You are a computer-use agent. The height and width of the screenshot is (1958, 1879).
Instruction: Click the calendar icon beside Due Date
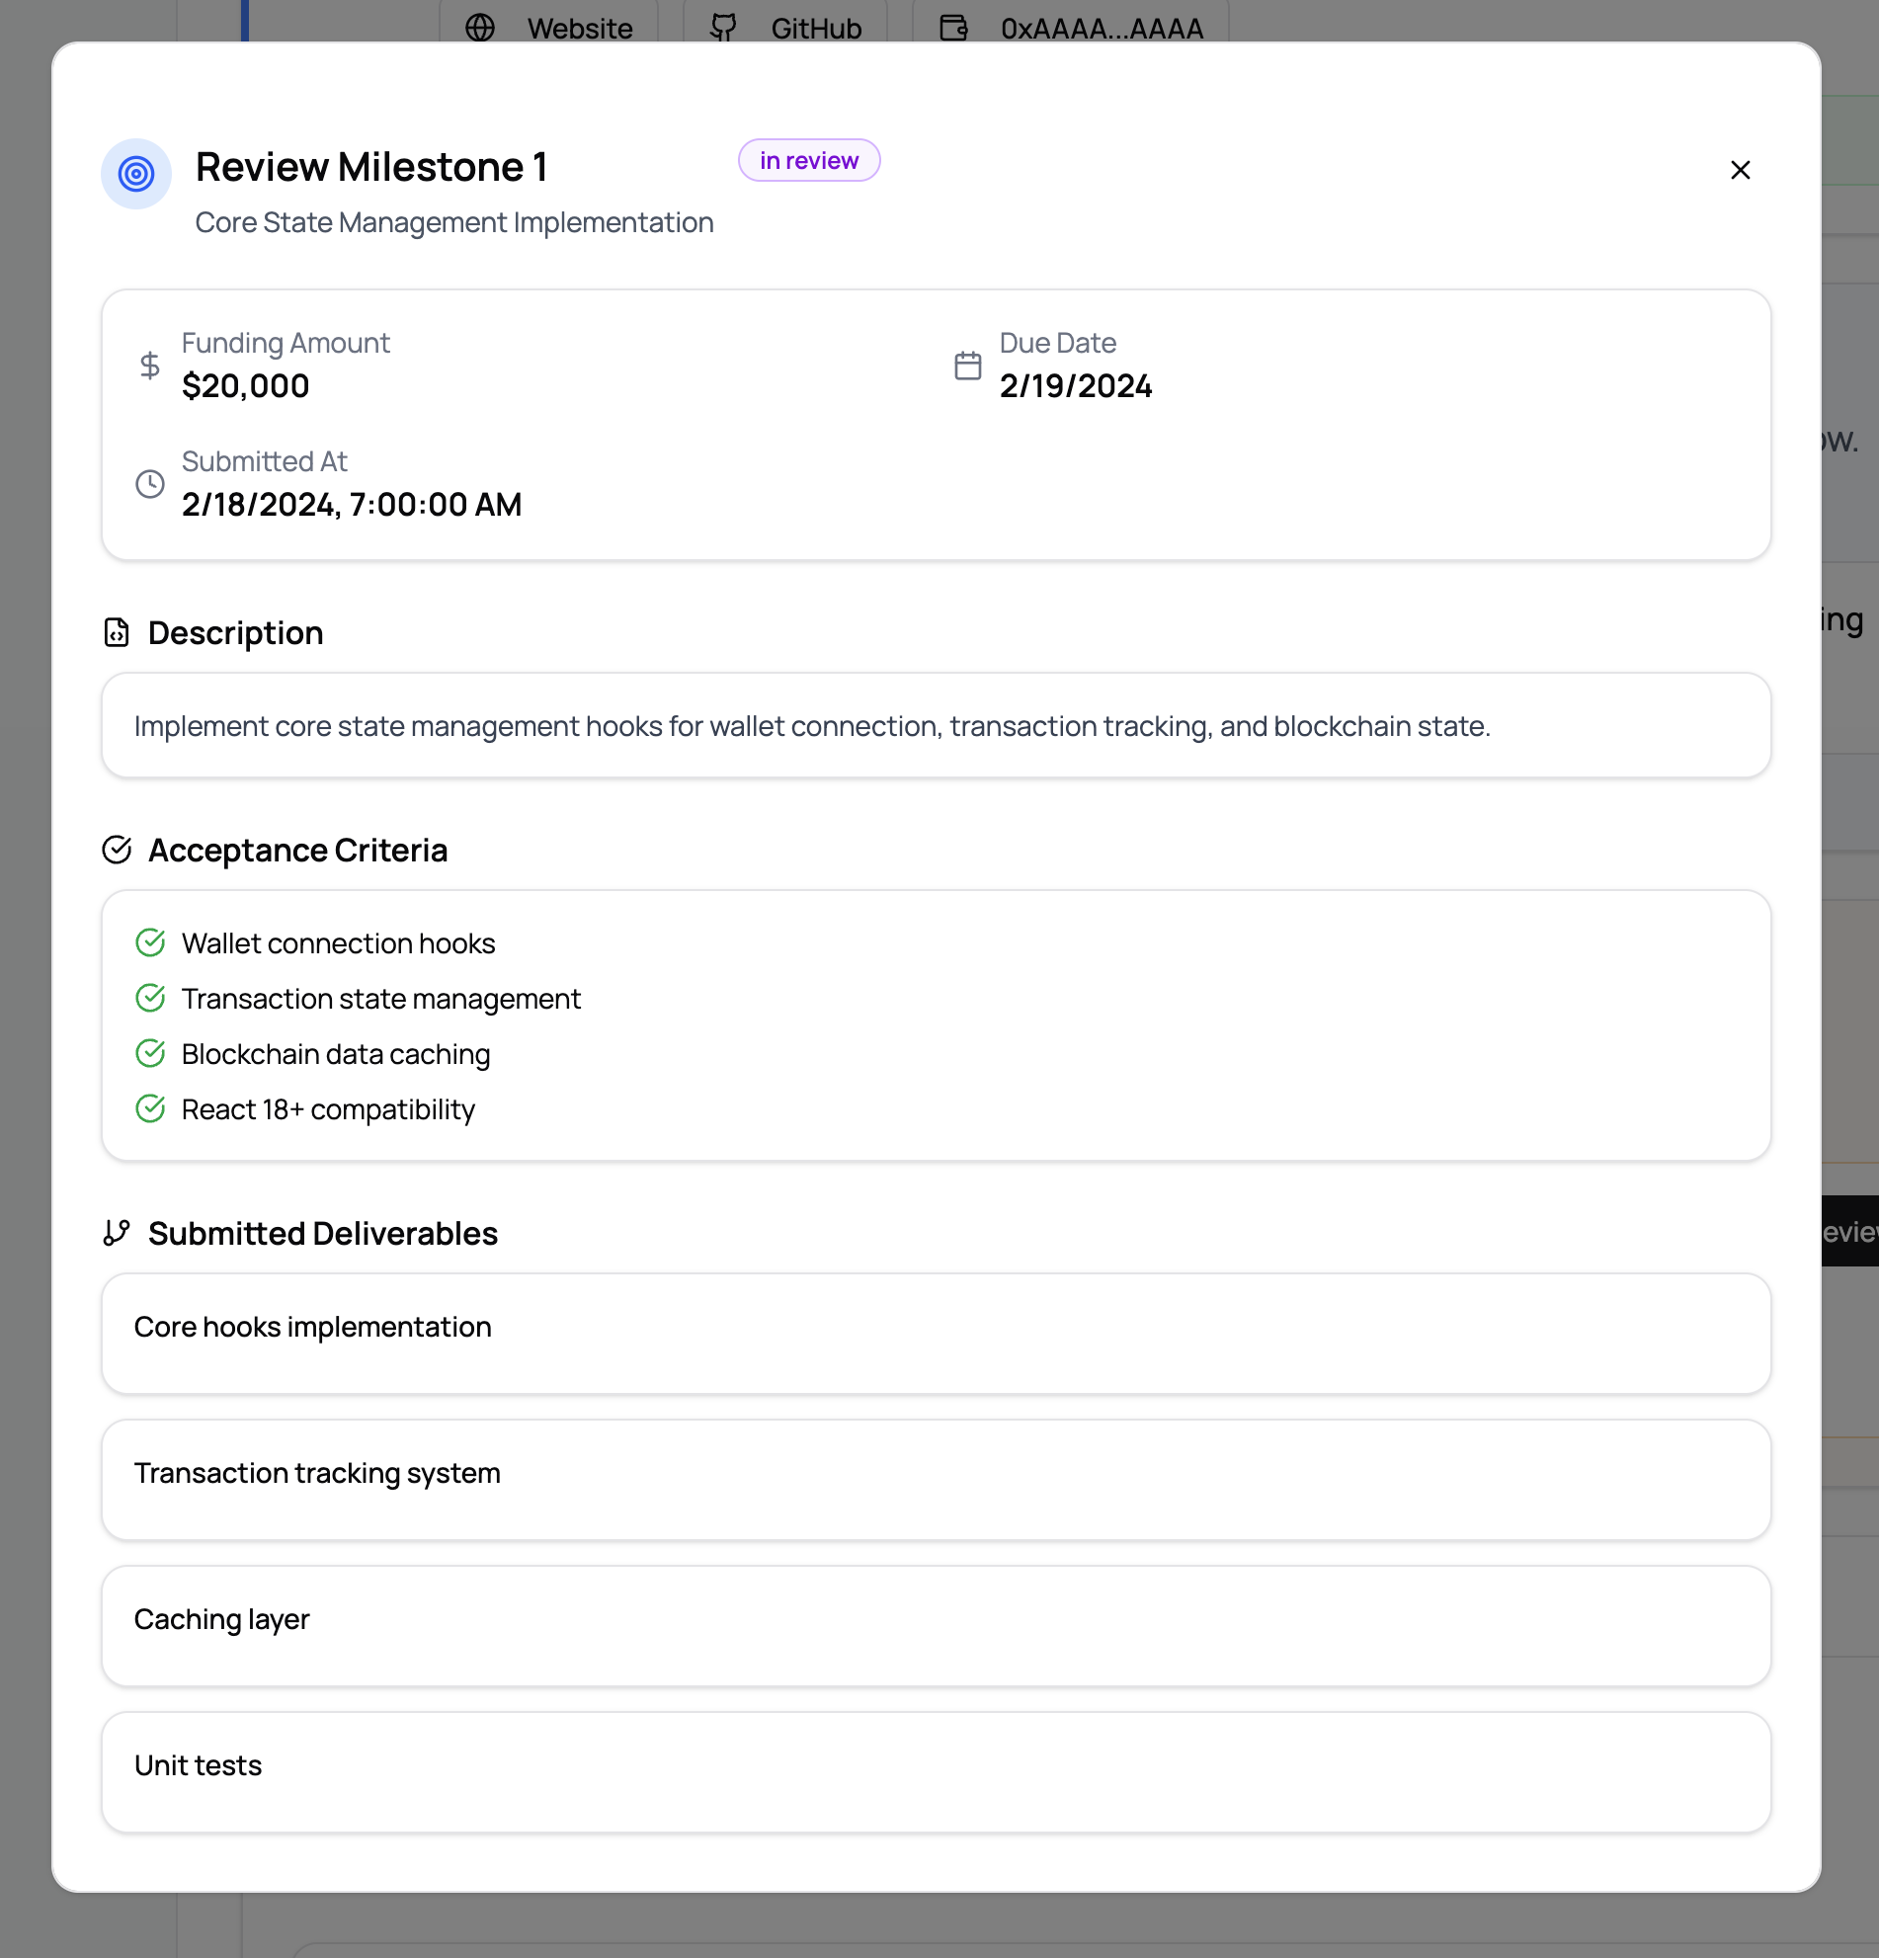coord(968,366)
